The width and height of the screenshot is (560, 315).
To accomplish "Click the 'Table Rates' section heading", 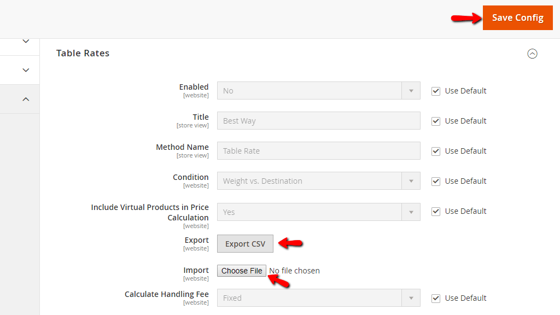I will (83, 53).
